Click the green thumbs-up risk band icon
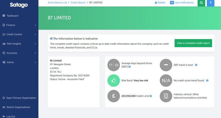221x118 pixels. coord(114,81)
